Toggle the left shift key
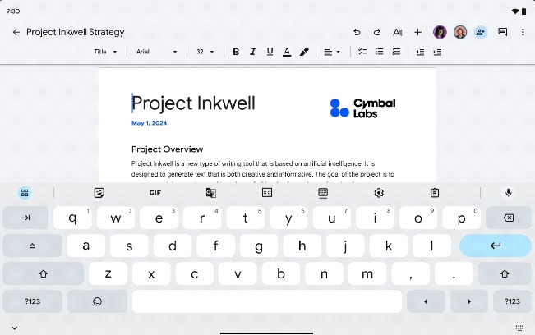The height and width of the screenshot is (335, 535). click(43, 273)
